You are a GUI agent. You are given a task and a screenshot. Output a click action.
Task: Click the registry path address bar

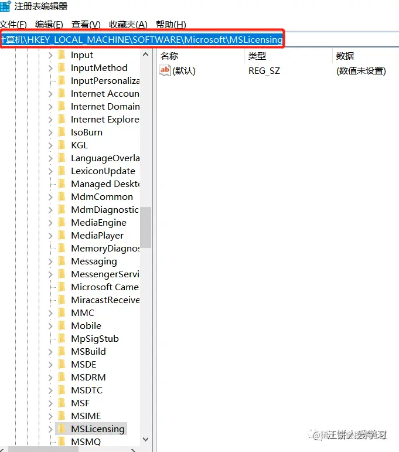click(x=199, y=39)
